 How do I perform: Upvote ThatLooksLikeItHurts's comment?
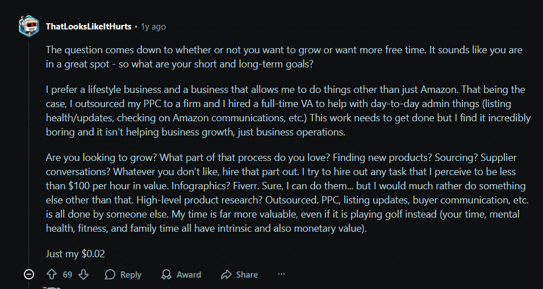click(x=52, y=274)
